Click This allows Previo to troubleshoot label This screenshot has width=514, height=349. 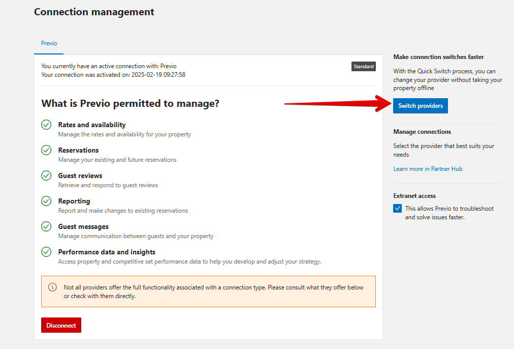pos(449,213)
